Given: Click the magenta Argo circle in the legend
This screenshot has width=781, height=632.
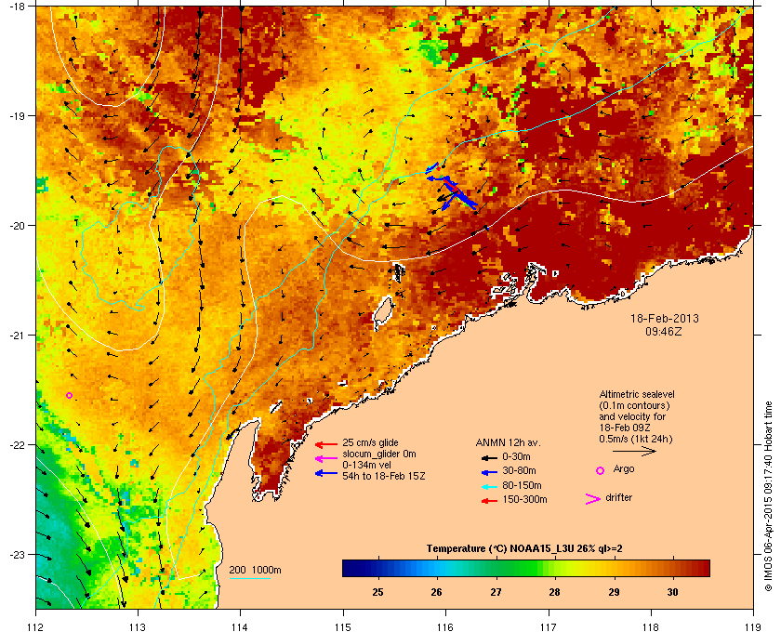Looking at the screenshot, I should pos(601,470).
